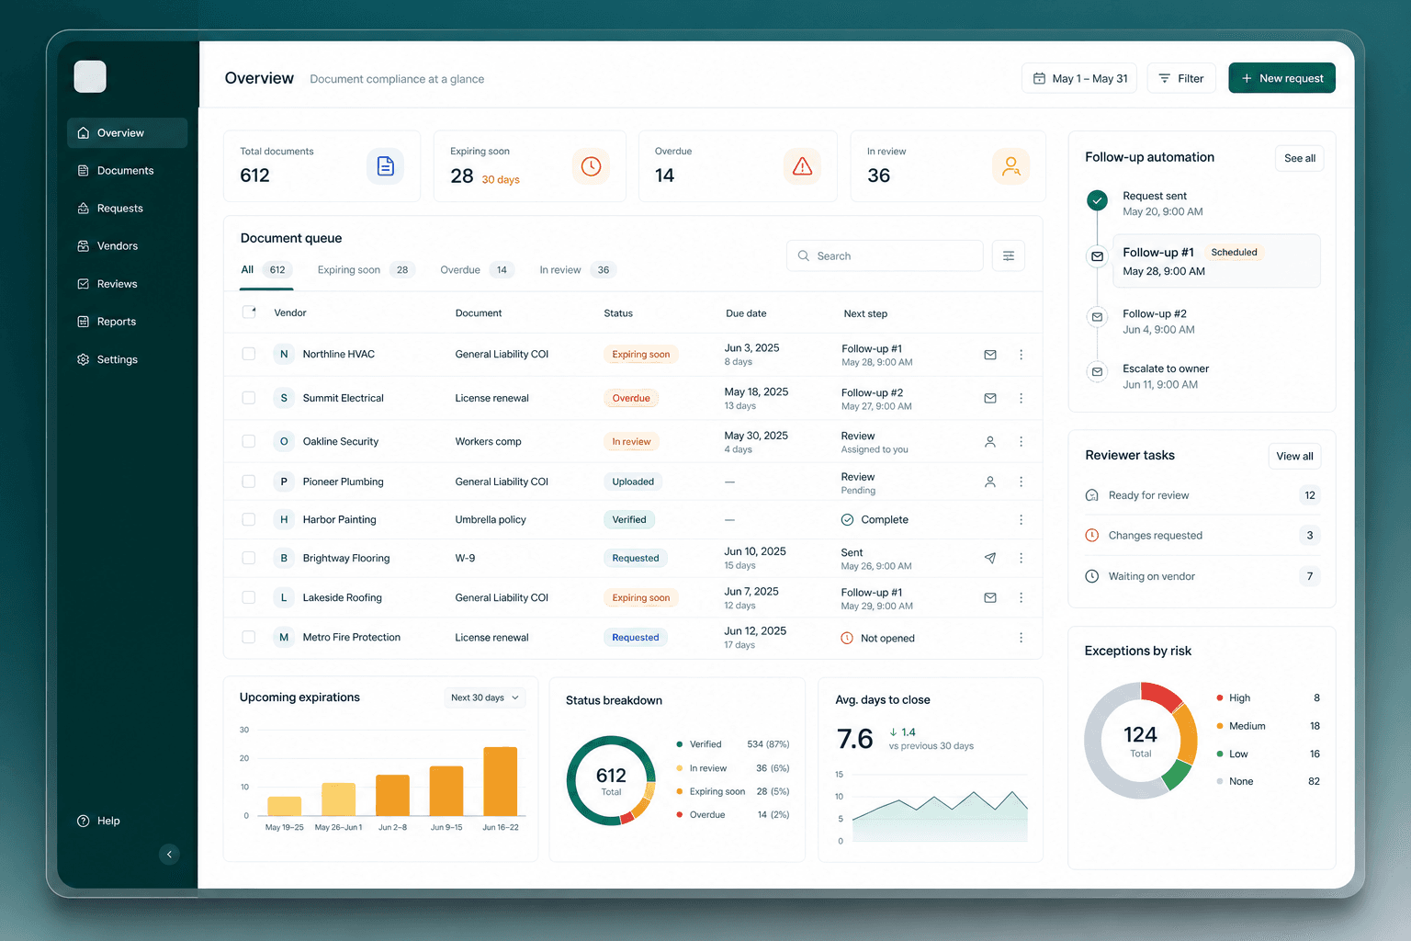Click the Help icon in sidebar
1411x941 pixels.
pos(84,821)
